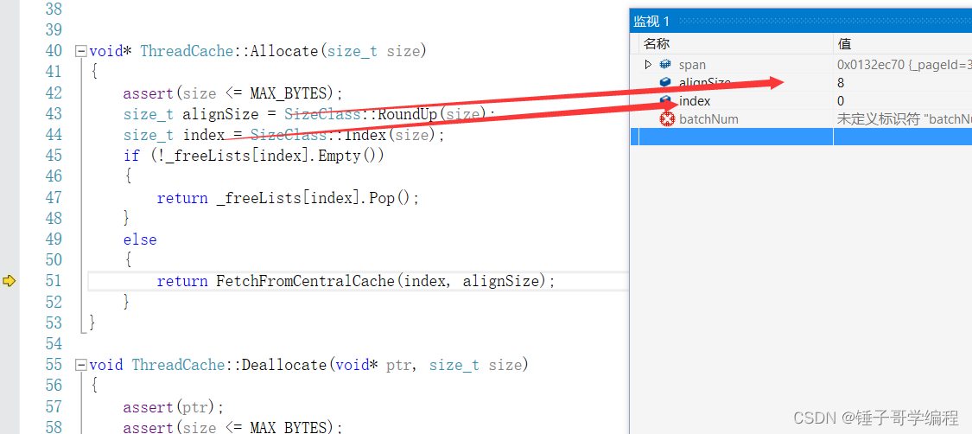
Task: Click the span variable cube icon
Action: click(x=666, y=65)
